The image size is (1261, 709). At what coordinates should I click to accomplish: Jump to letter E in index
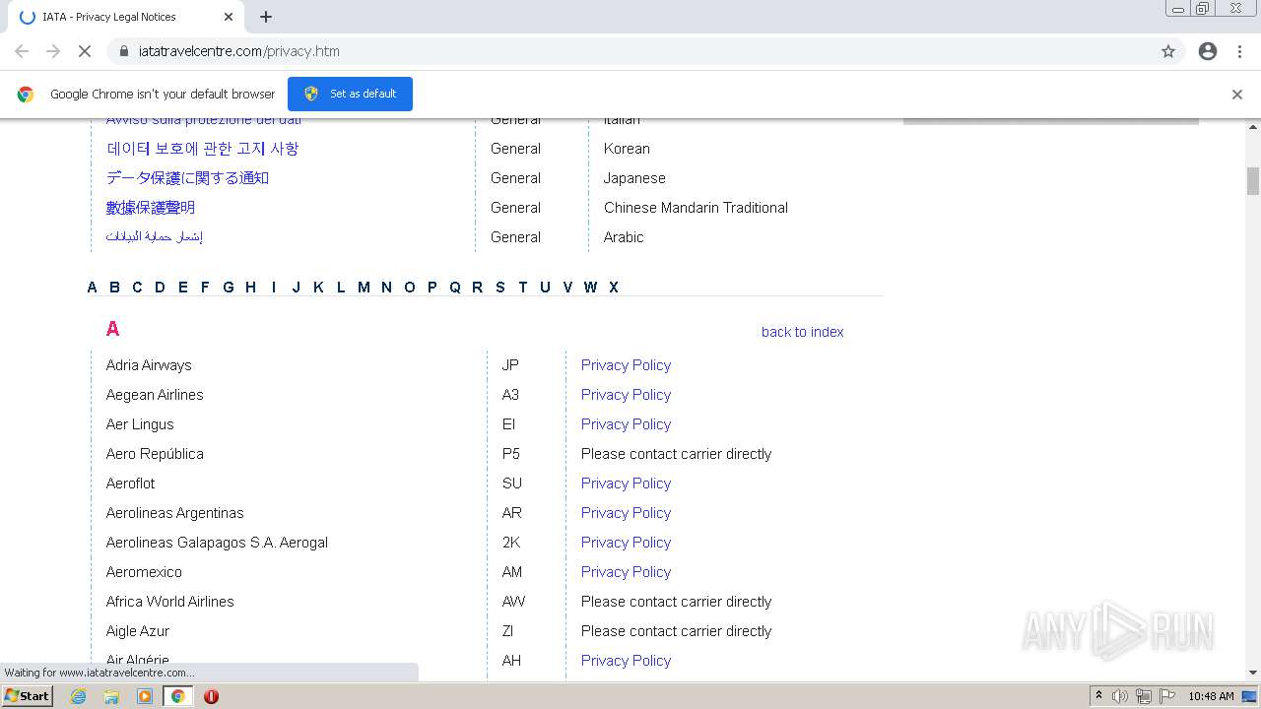pyautogui.click(x=182, y=288)
